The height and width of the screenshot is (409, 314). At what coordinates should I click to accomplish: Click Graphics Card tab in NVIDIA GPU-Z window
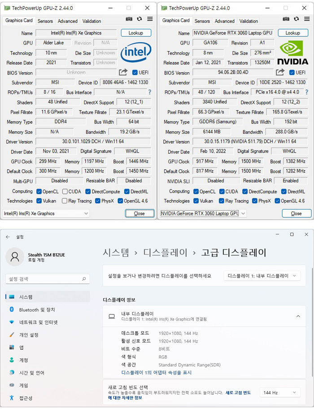pos(176,20)
